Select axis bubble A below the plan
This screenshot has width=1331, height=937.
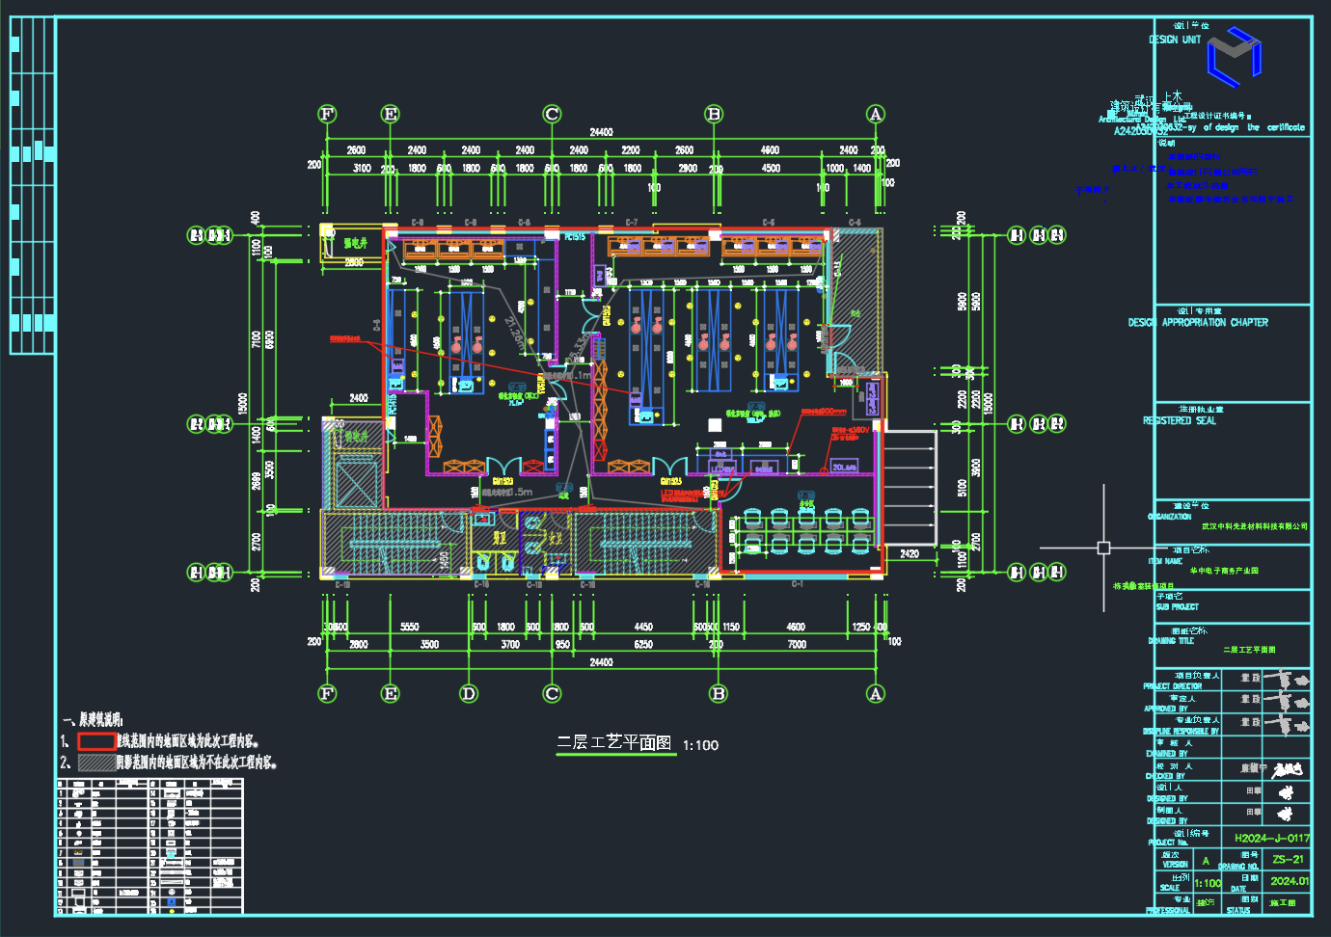[875, 693]
